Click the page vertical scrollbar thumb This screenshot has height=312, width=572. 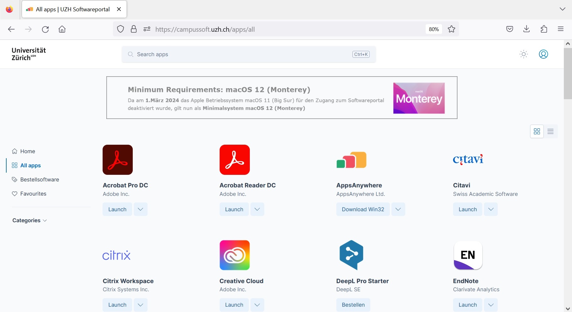tap(568, 73)
